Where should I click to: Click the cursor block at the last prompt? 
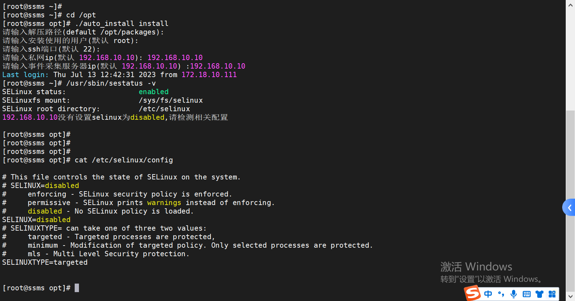coord(77,288)
